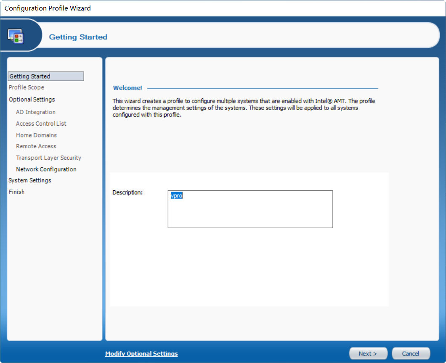Go to AD Integration step
The width and height of the screenshot is (446, 363).
pyautogui.click(x=36, y=112)
